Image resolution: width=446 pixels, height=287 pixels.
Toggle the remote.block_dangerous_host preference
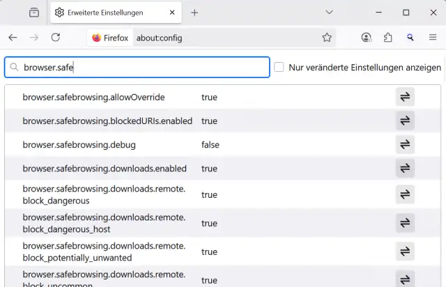coord(405,224)
